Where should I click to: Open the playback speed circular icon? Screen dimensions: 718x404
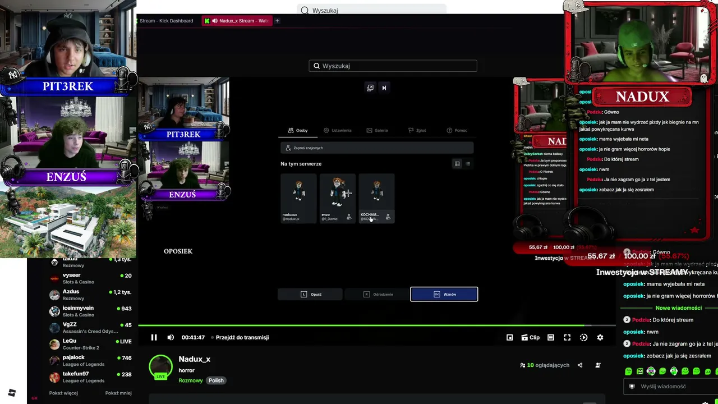[x=583, y=337]
